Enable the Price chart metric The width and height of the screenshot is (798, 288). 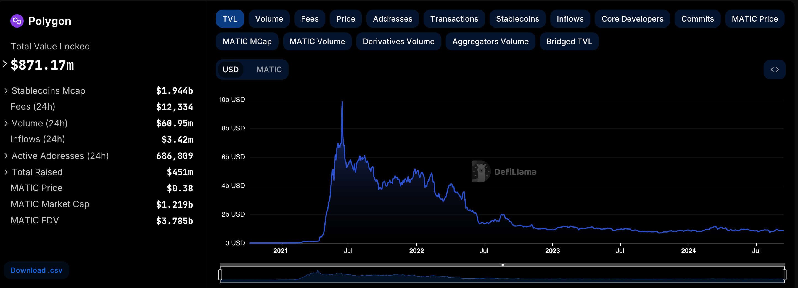coord(346,19)
